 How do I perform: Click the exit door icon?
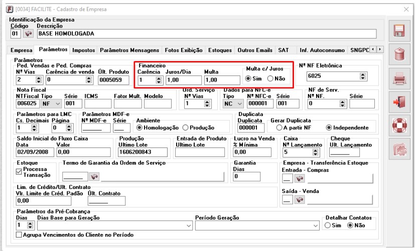[x=399, y=102]
